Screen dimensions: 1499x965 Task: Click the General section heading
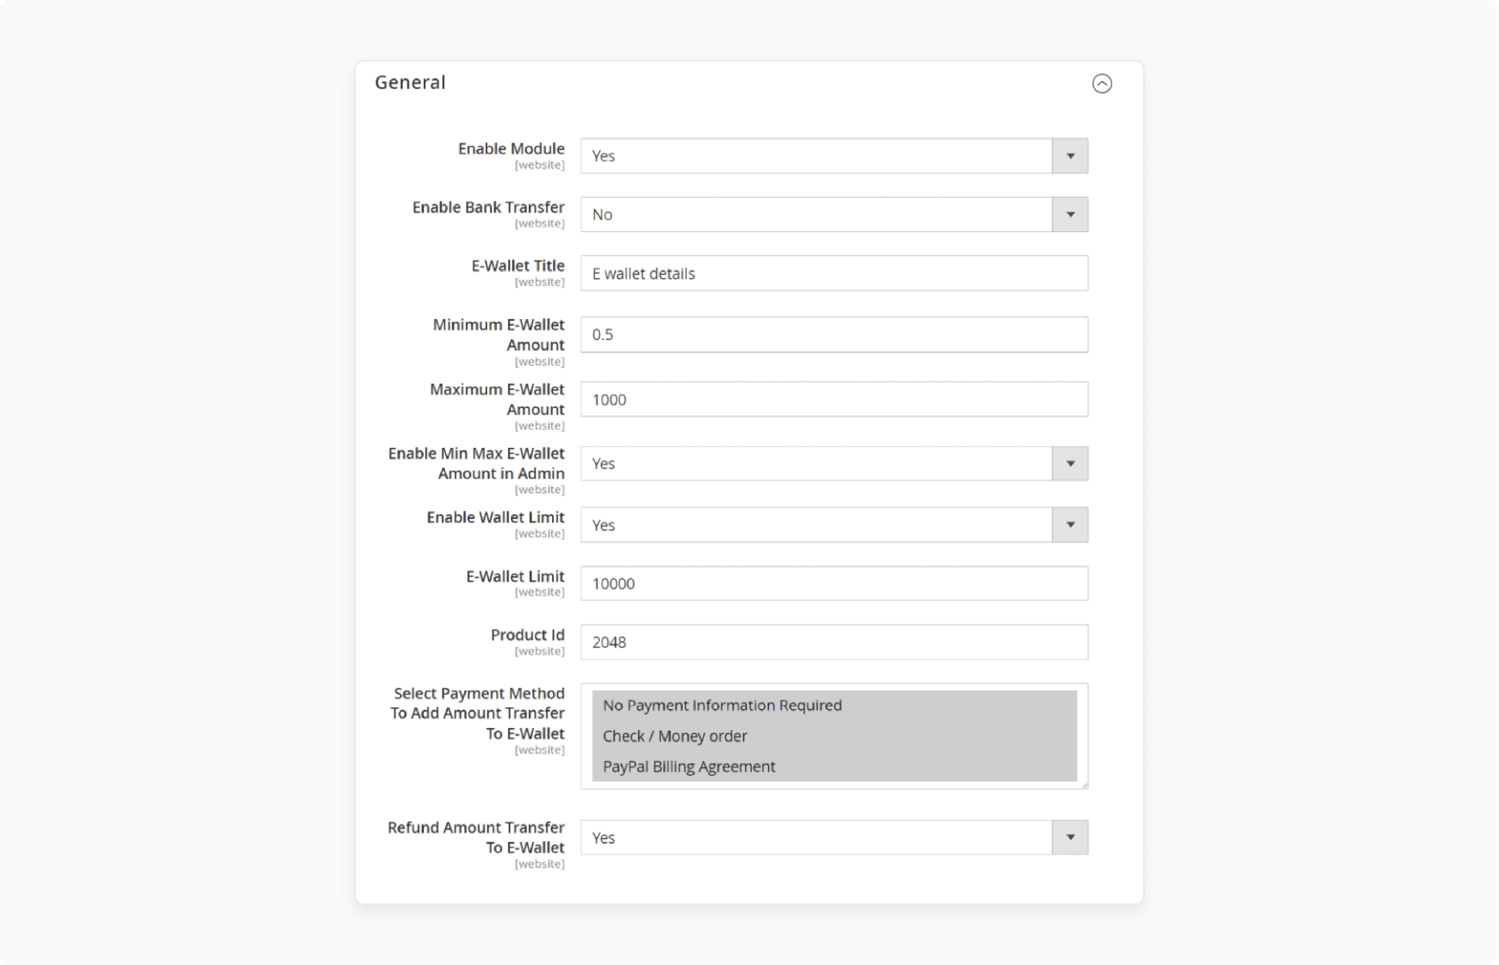[410, 83]
